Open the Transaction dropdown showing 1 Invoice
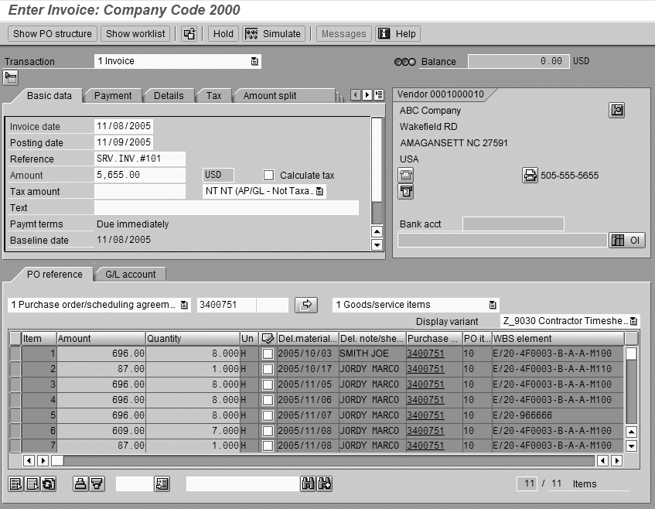Screen dimensions: 655x509 254,61
